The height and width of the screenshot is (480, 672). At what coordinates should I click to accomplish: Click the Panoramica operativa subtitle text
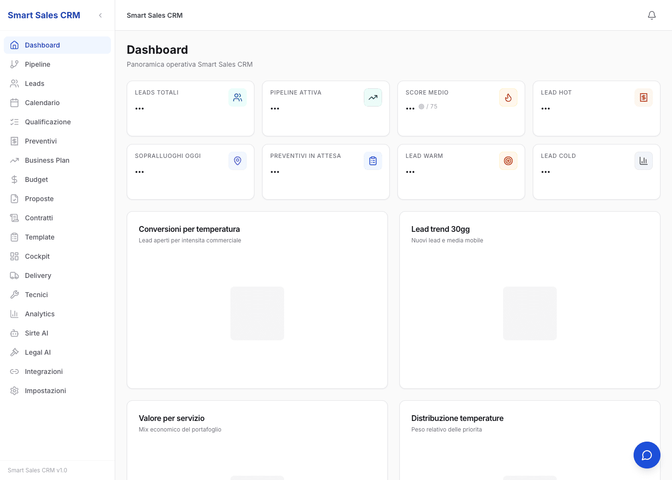(190, 64)
